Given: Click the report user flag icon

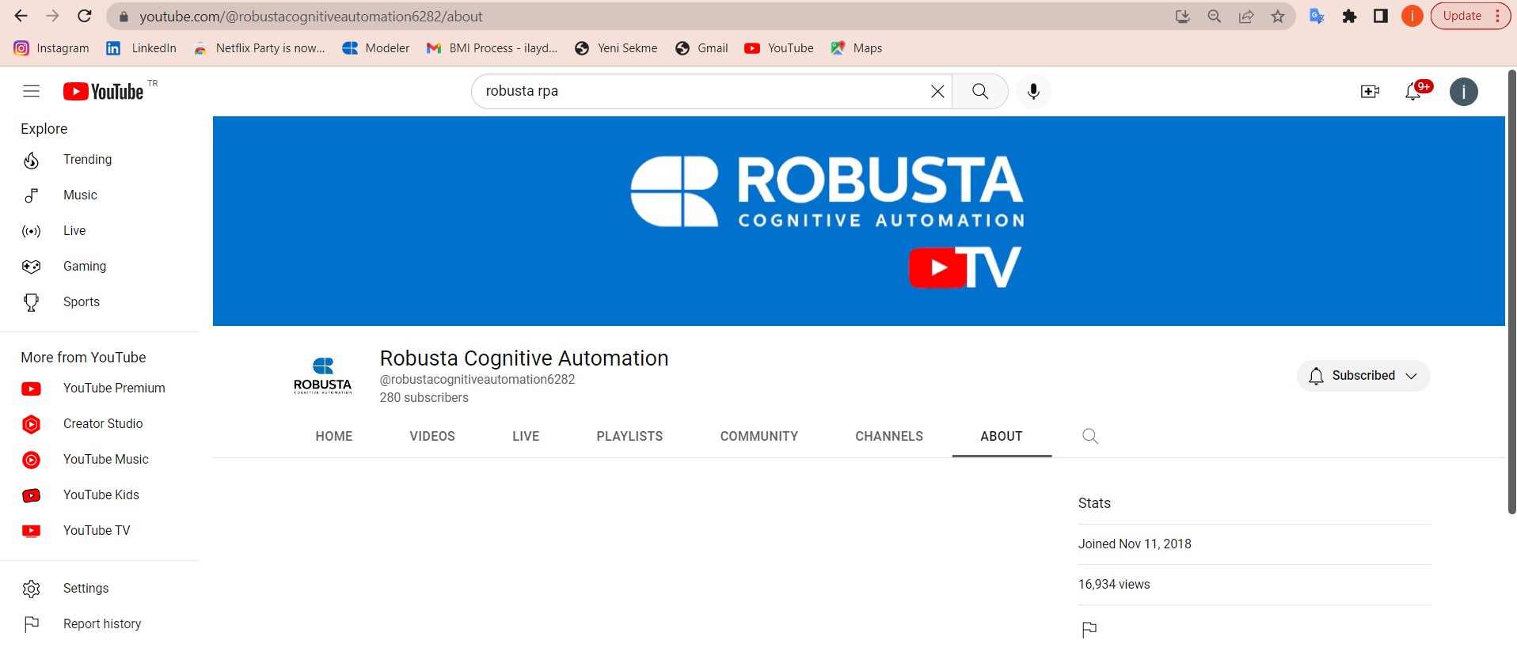Looking at the screenshot, I should (x=1089, y=630).
